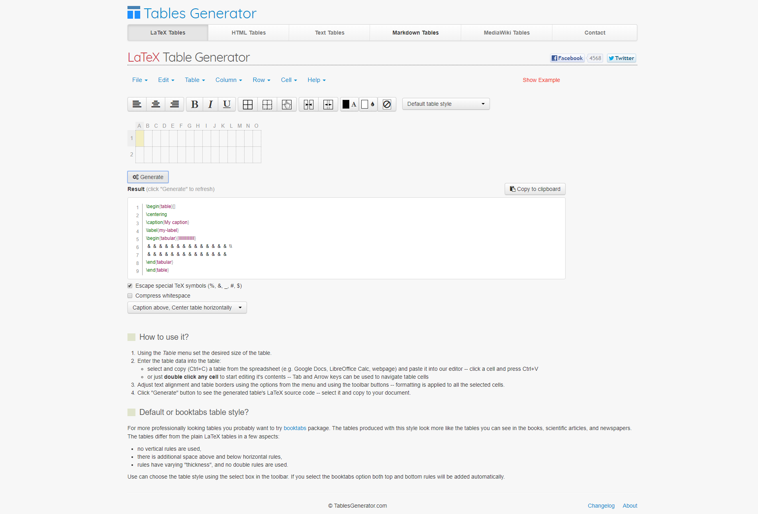Open the Changelog link
Viewport: 758px width, 514px height.
click(x=601, y=506)
